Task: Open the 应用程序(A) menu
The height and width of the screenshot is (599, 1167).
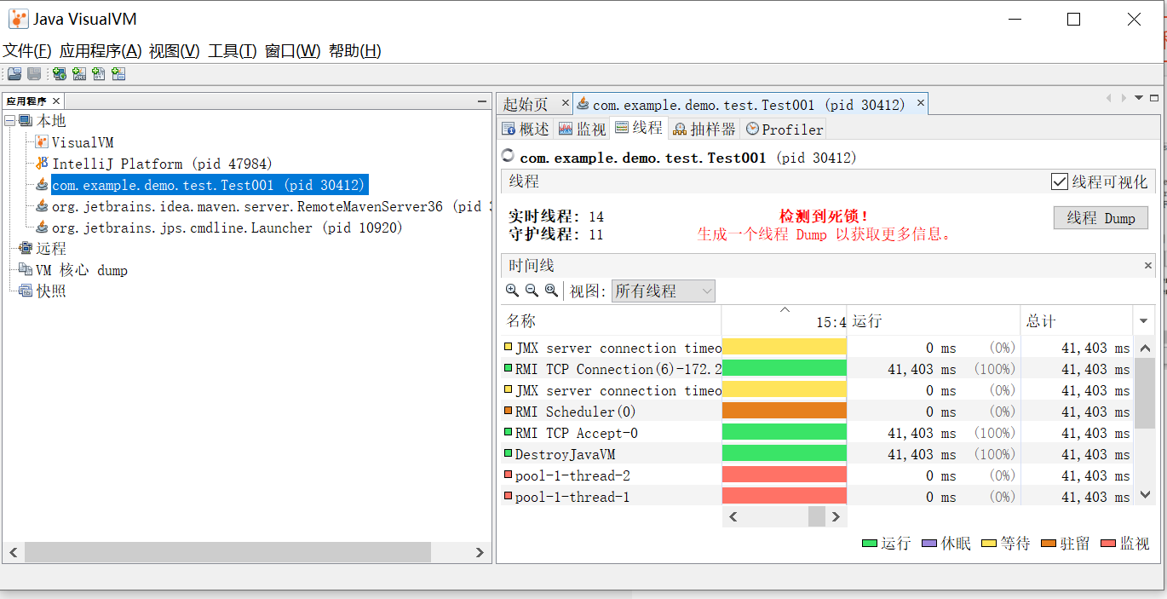Action: (x=101, y=51)
